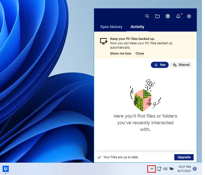The height and width of the screenshot is (175, 205).
Task: Select the Activity tab
Action: point(137,27)
